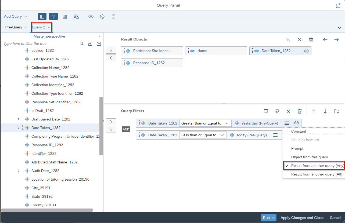The height and width of the screenshot is (223, 345).
Task: Click the add subquery icon in Query Filters
Action: point(266,111)
